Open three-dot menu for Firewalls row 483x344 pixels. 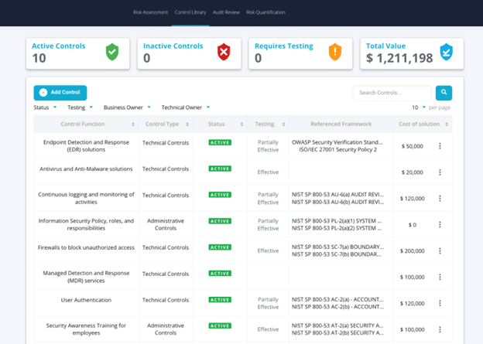point(440,250)
